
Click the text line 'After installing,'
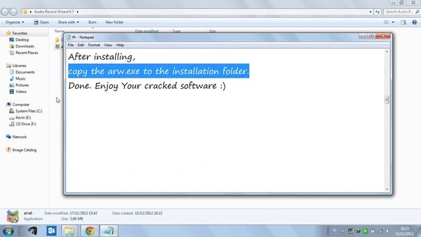pos(101,57)
